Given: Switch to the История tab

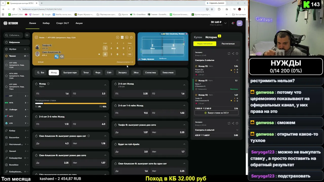Looking at the screenshot, I should tap(211, 37).
